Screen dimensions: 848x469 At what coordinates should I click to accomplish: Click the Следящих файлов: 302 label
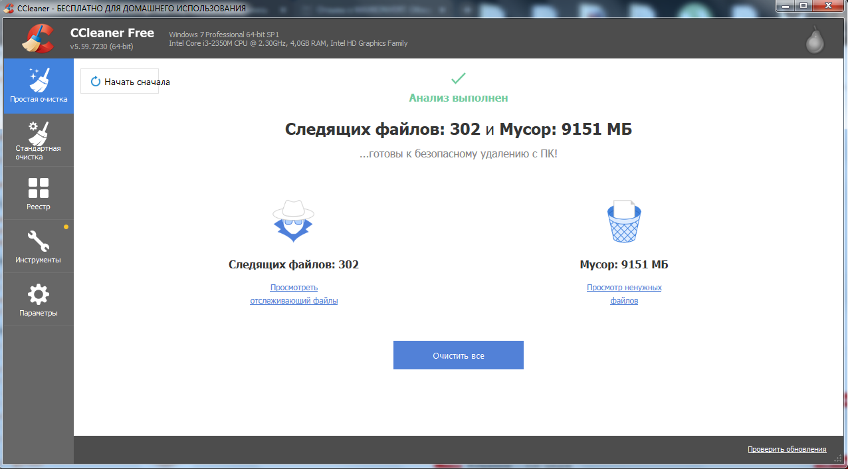click(294, 264)
